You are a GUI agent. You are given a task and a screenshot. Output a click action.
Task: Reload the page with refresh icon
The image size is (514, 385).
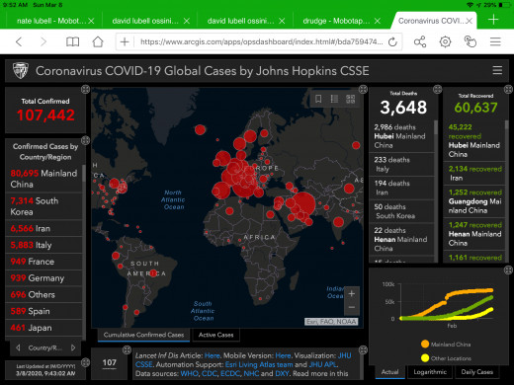pos(392,41)
